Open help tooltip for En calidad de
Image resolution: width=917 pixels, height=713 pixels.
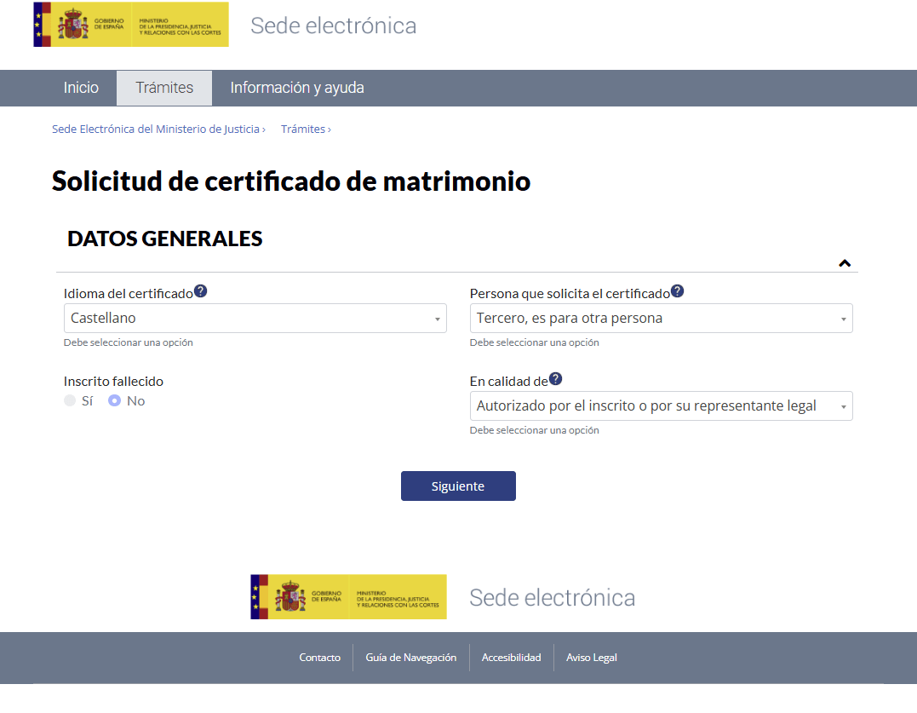coord(558,378)
